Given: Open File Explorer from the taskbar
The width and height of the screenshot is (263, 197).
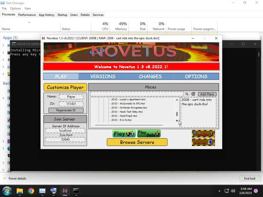Looking at the screenshot, I should pyautogui.click(x=20, y=191).
